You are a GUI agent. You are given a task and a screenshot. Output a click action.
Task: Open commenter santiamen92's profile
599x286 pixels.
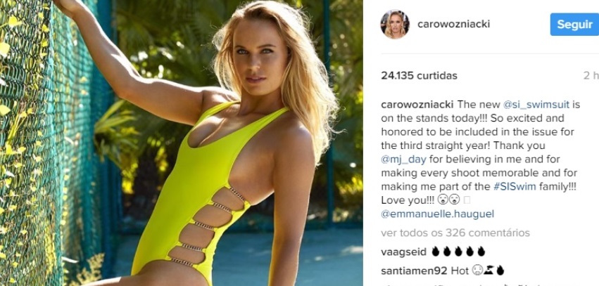[x=414, y=271]
